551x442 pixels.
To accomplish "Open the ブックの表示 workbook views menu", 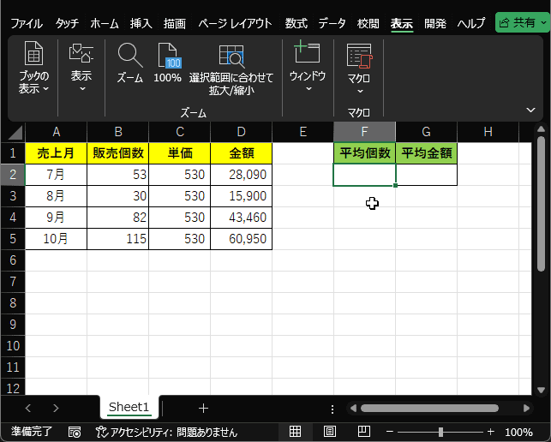I will [33, 68].
